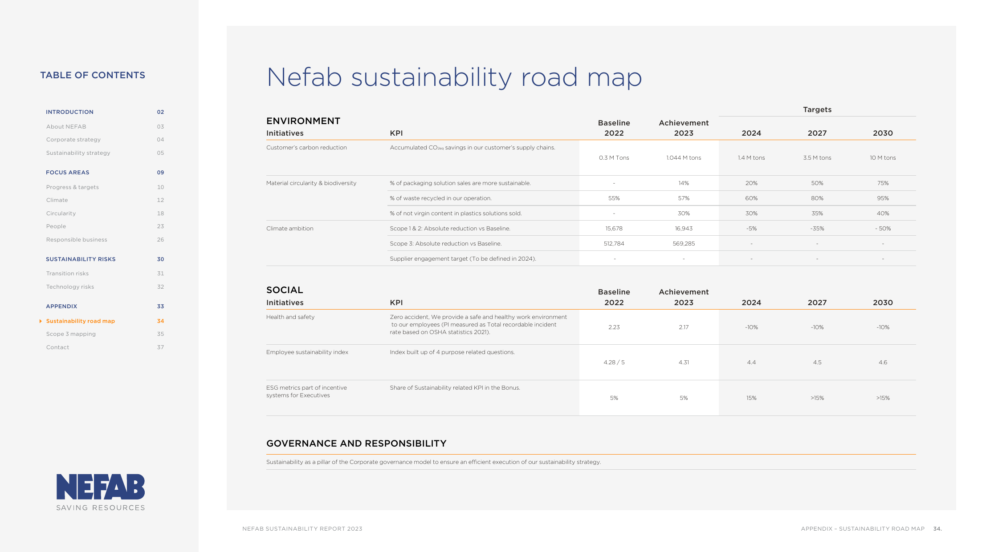Viewport: 982px width, 552px height.
Task: Open the Focus Areas section
Action: (x=68, y=173)
